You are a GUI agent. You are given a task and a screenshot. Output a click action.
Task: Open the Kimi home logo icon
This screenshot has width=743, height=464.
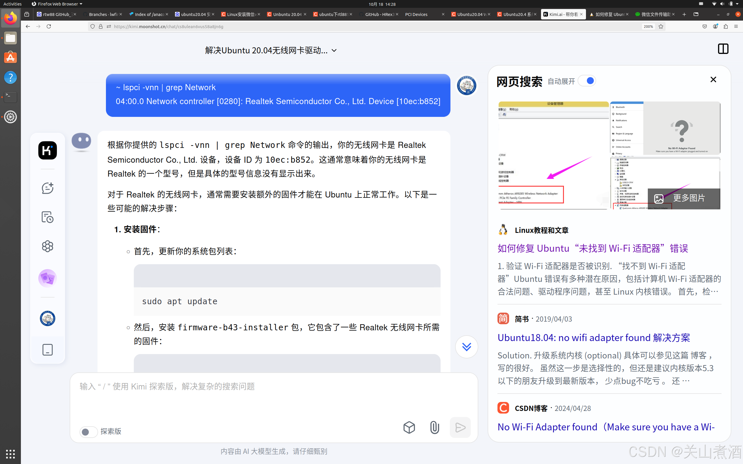48,151
